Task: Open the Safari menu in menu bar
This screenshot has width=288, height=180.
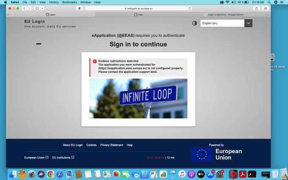Action: coord(15,2)
